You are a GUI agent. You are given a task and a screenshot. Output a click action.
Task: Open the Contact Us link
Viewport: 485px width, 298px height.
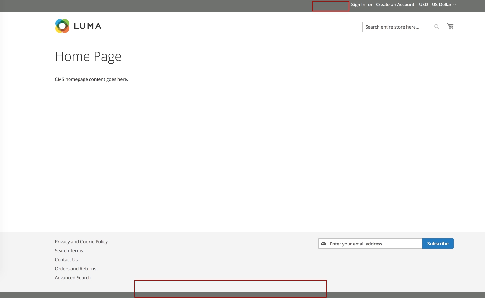(66, 260)
